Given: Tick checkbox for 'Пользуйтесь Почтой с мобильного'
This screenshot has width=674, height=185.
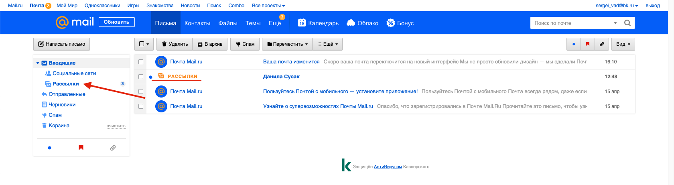Looking at the screenshot, I should pos(141,91).
